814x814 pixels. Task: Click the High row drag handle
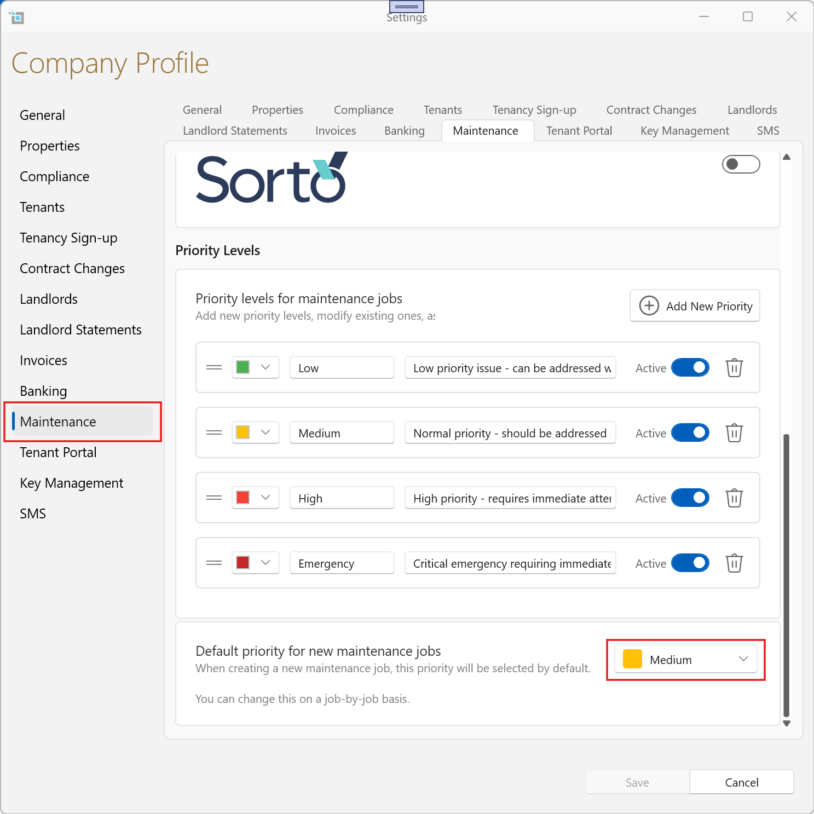pos(214,498)
